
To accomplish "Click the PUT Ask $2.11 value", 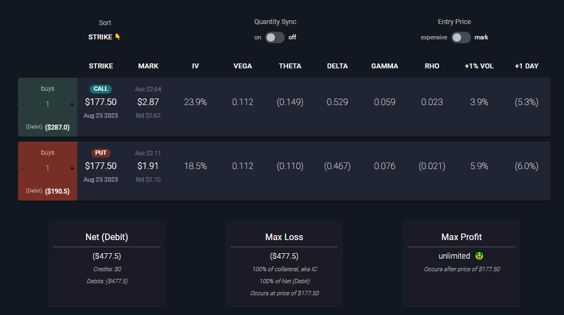I will pos(148,153).
